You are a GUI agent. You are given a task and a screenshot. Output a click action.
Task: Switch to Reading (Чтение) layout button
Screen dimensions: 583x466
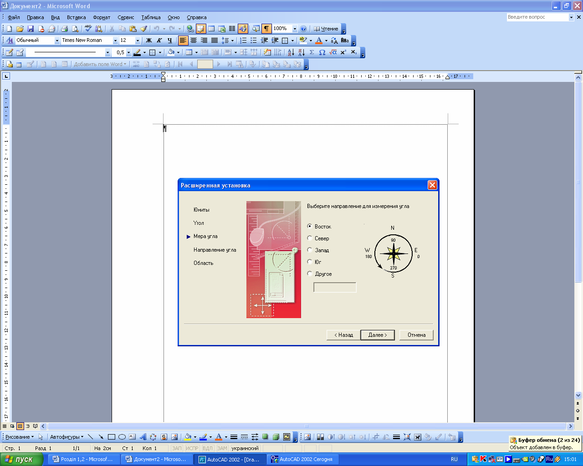[326, 29]
